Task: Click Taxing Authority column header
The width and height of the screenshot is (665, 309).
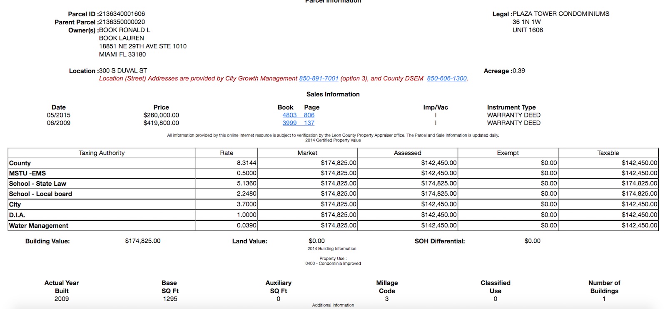Action: (102, 153)
